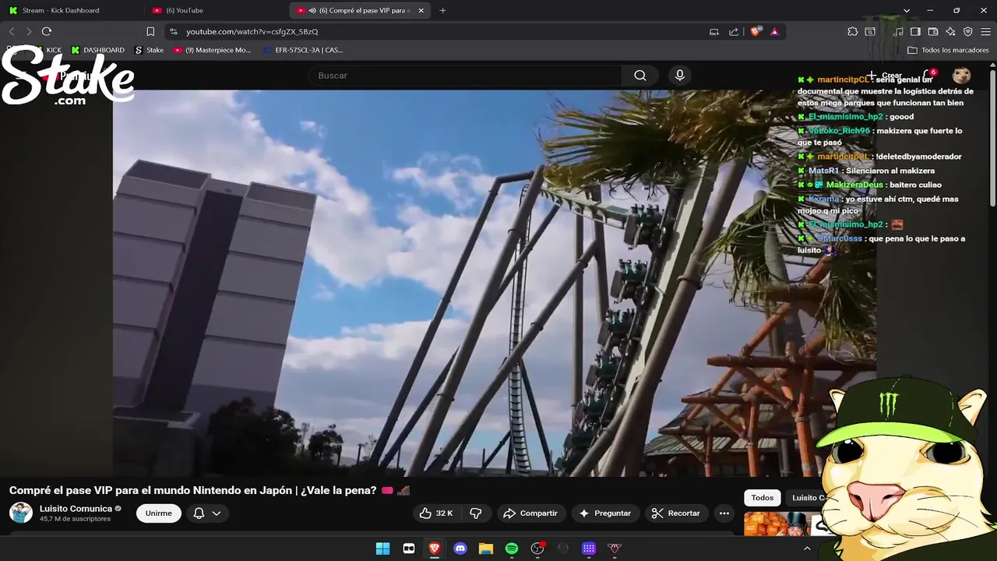Click the Recortar clip button
The width and height of the screenshot is (997, 561).
pyautogui.click(x=675, y=513)
